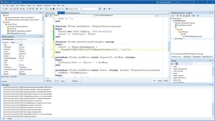The height and width of the screenshot is (121, 215).
Task: Click the purple Palette filter icon
Action: coord(177,64)
